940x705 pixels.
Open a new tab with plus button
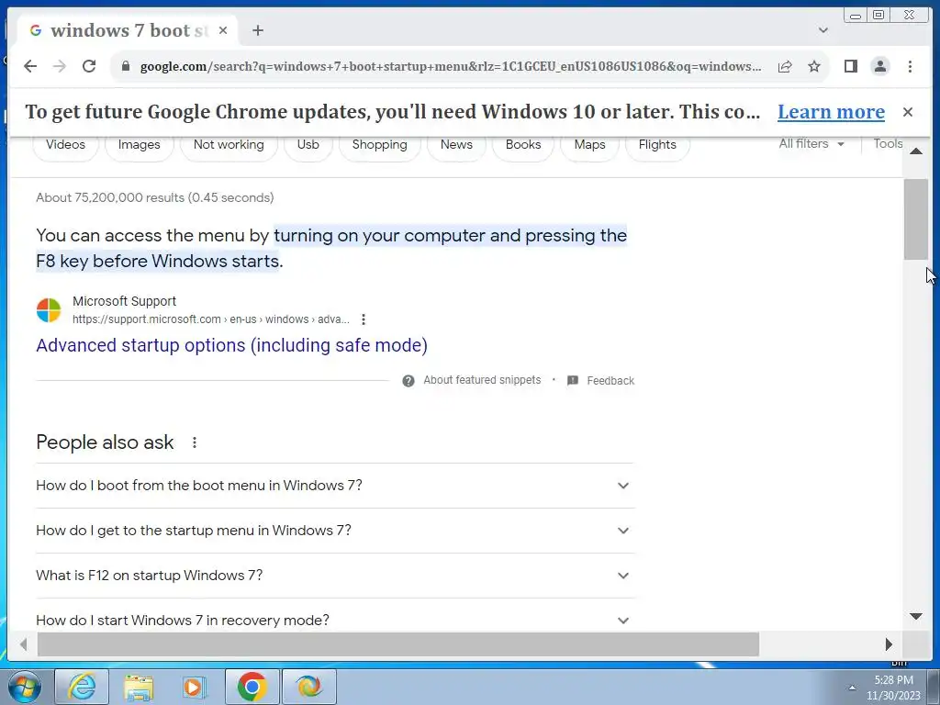pos(258,30)
